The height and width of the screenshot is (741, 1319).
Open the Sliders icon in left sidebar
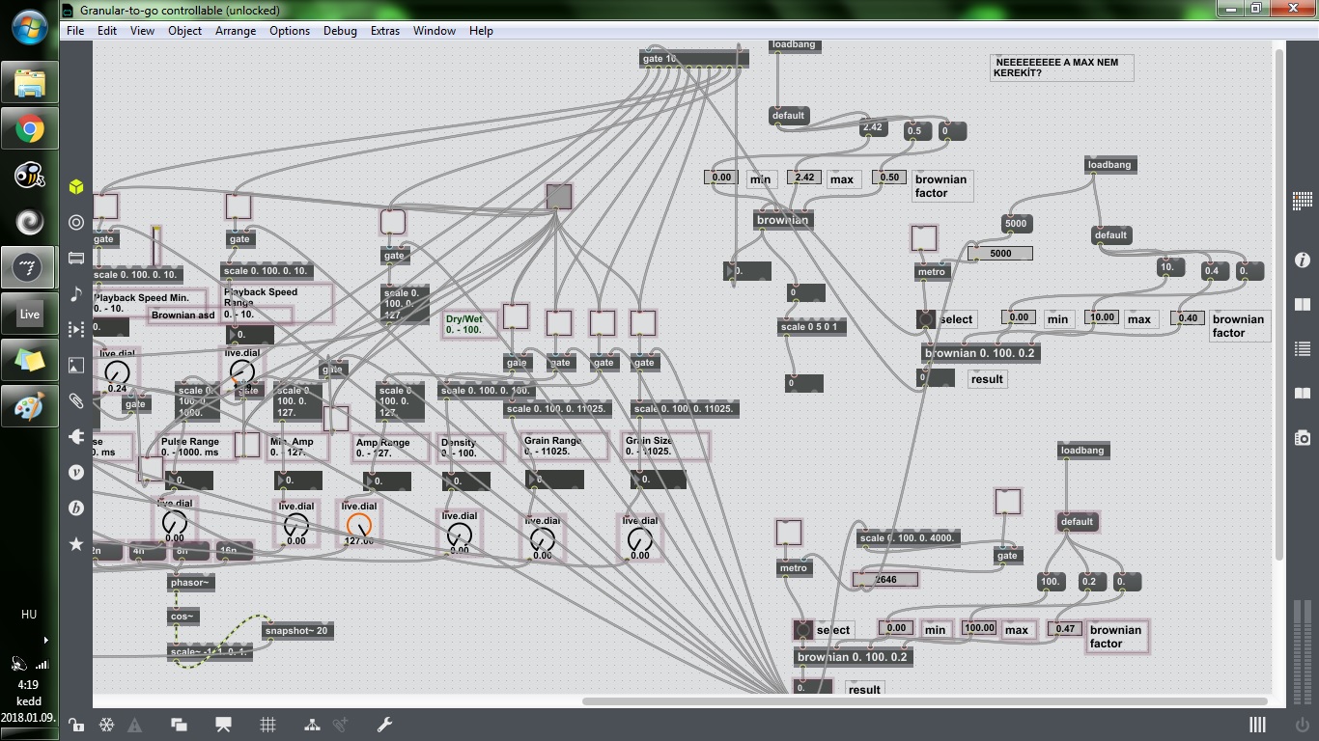pos(76,258)
